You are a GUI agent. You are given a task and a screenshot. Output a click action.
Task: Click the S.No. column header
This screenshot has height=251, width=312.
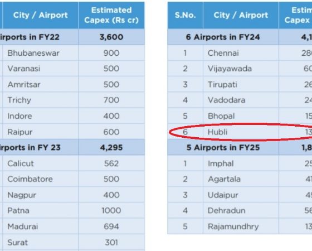coord(185,15)
